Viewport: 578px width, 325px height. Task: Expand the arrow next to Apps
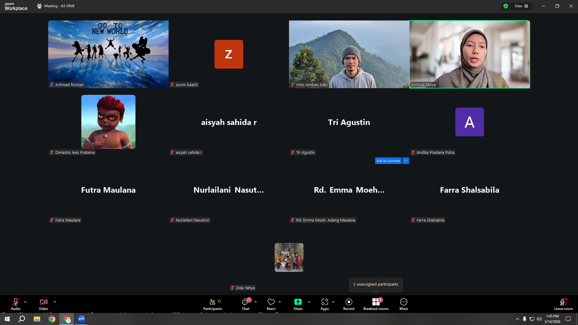coord(333,302)
